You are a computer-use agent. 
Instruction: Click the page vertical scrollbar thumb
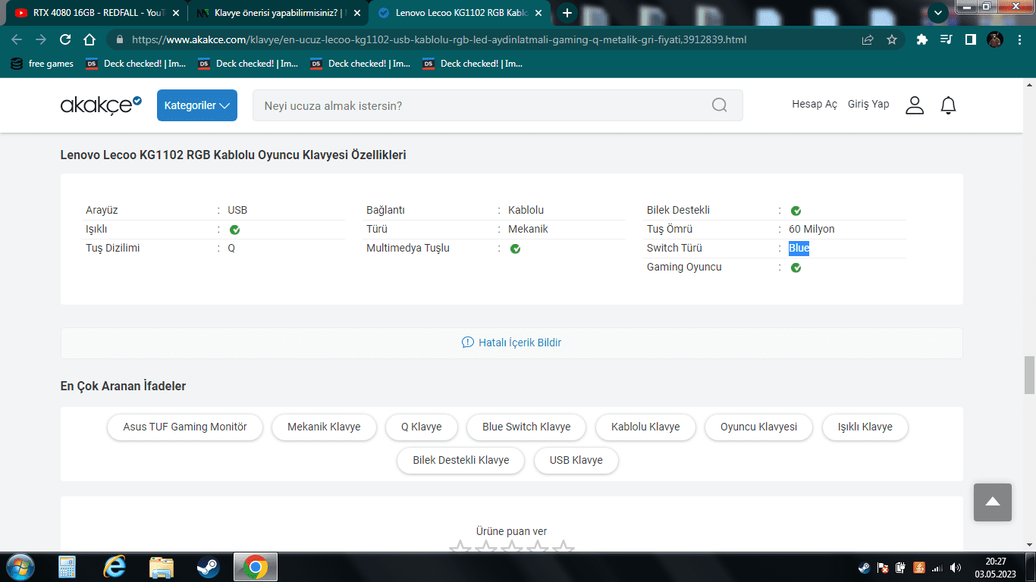1029,374
